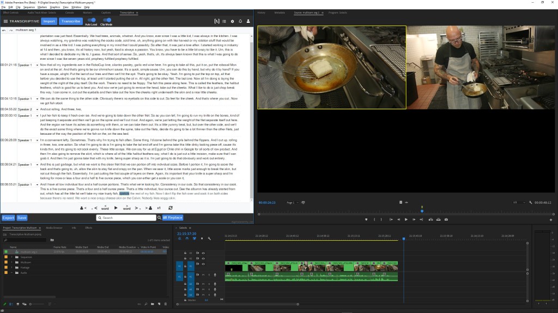Image resolution: width=558 pixels, height=313 pixels.
Task: Switch to the Markers tab
Action: point(88,12)
